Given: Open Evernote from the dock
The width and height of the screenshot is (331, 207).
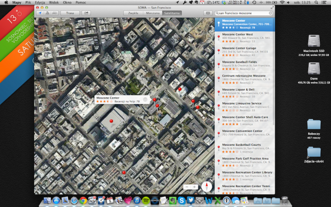Looking at the screenshot, I should pyautogui.click(x=173, y=200).
